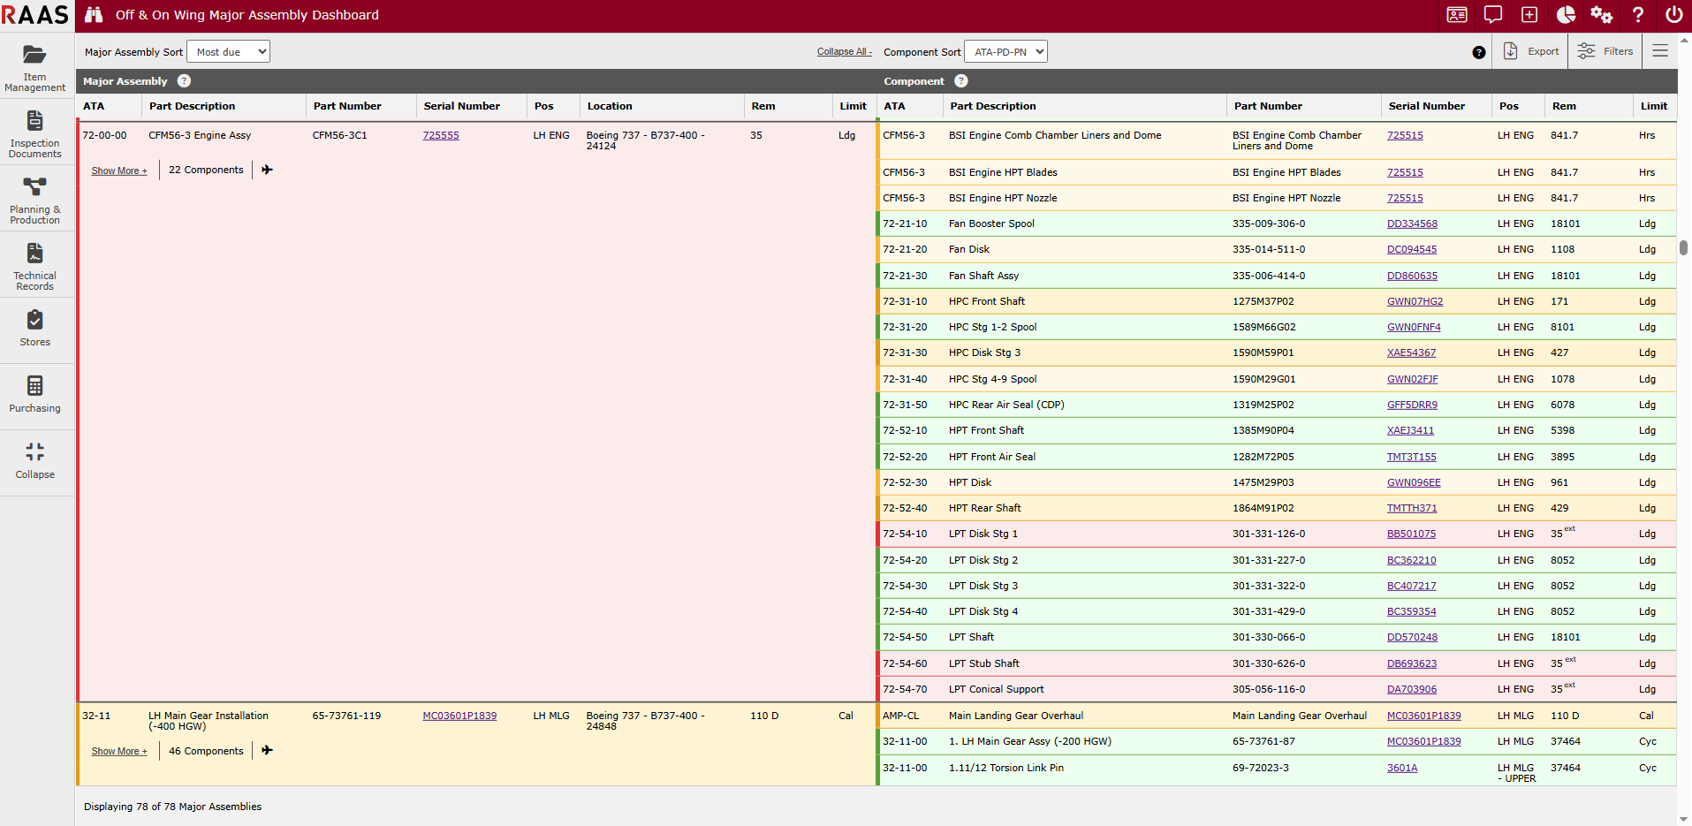Viewport: 1692px width, 826px height.
Task: Open the settings gears icon
Action: click(1602, 15)
